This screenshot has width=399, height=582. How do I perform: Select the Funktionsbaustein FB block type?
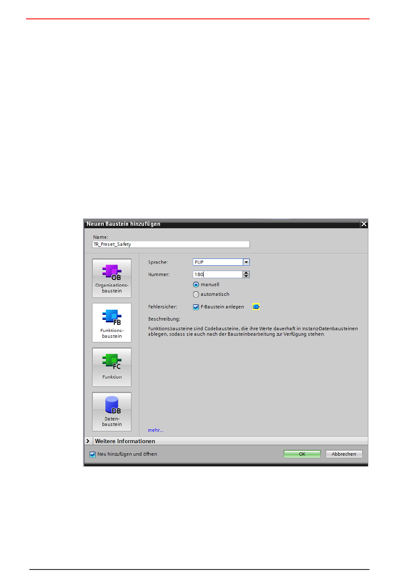pos(112,323)
